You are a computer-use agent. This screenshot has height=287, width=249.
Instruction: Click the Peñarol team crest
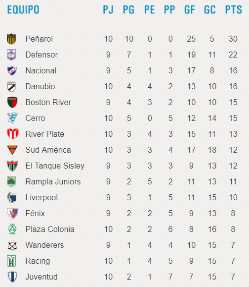pyautogui.click(x=11, y=39)
